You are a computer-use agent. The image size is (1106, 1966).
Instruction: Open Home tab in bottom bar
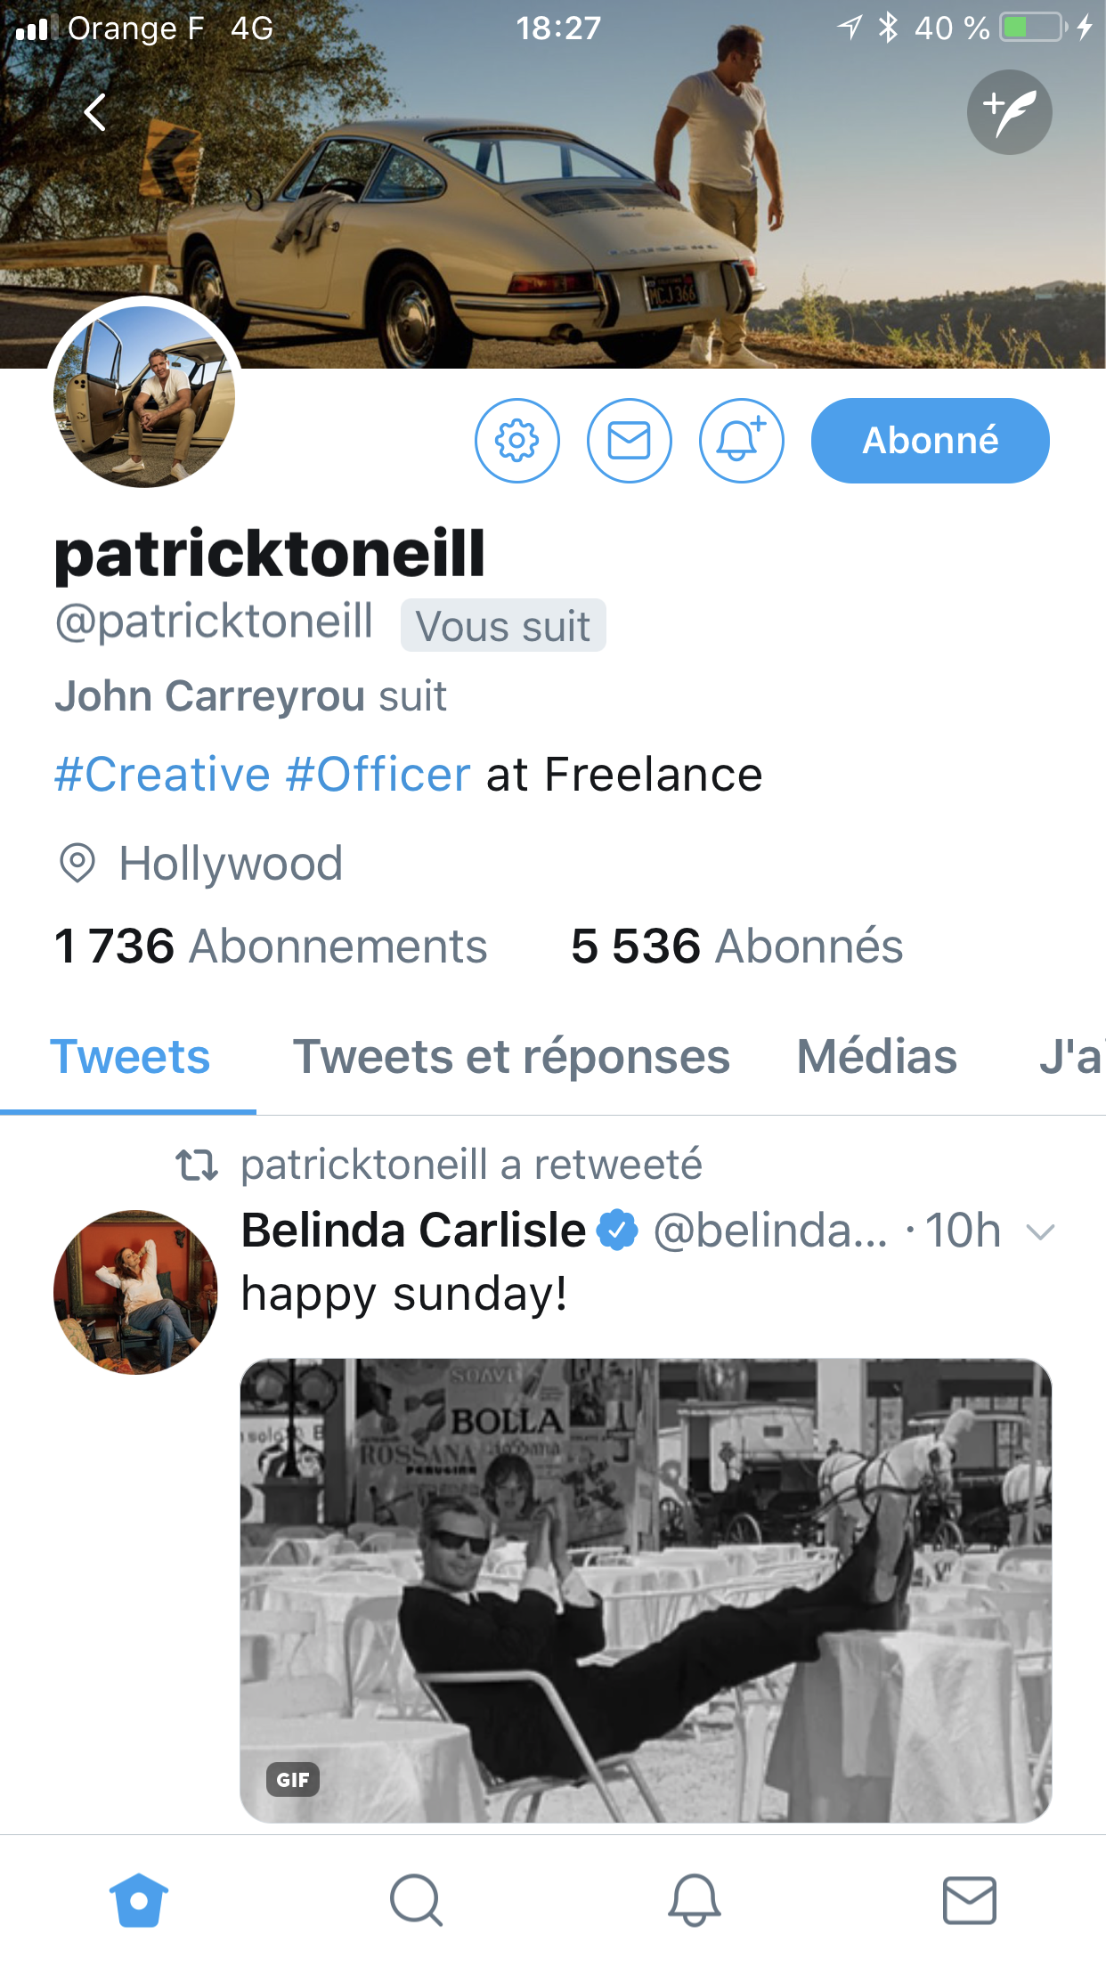[x=139, y=1899]
